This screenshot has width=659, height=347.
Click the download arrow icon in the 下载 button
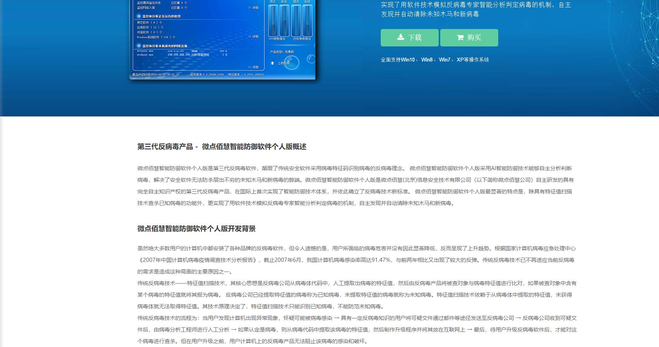click(401, 37)
